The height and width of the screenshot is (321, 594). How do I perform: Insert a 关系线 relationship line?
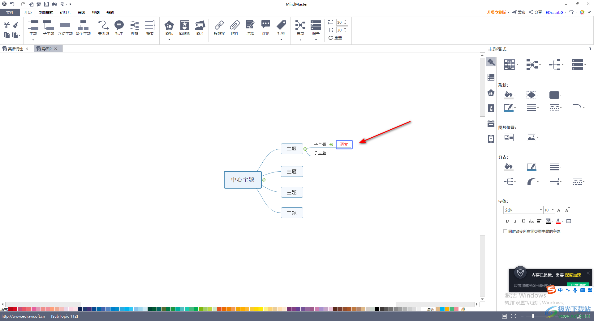104,28
